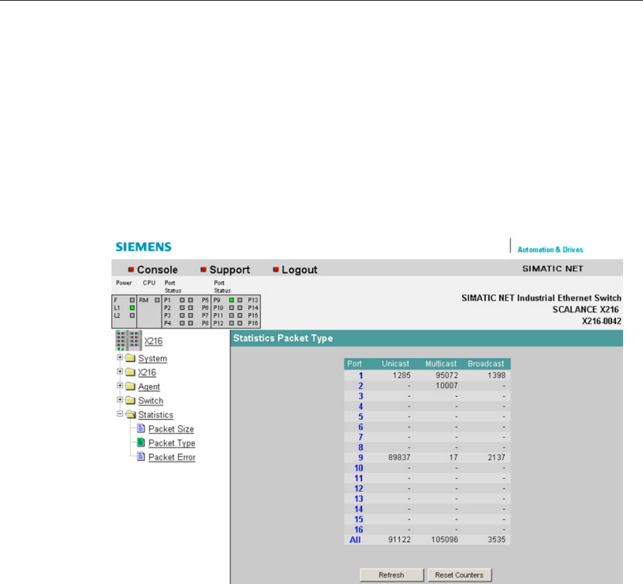Click the L2 power LED indicator
Screen dimensions: 643x584
[x=132, y=316]
